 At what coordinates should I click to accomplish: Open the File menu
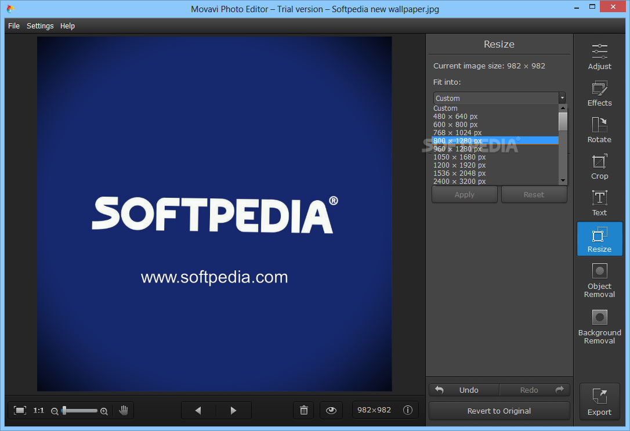14,26
